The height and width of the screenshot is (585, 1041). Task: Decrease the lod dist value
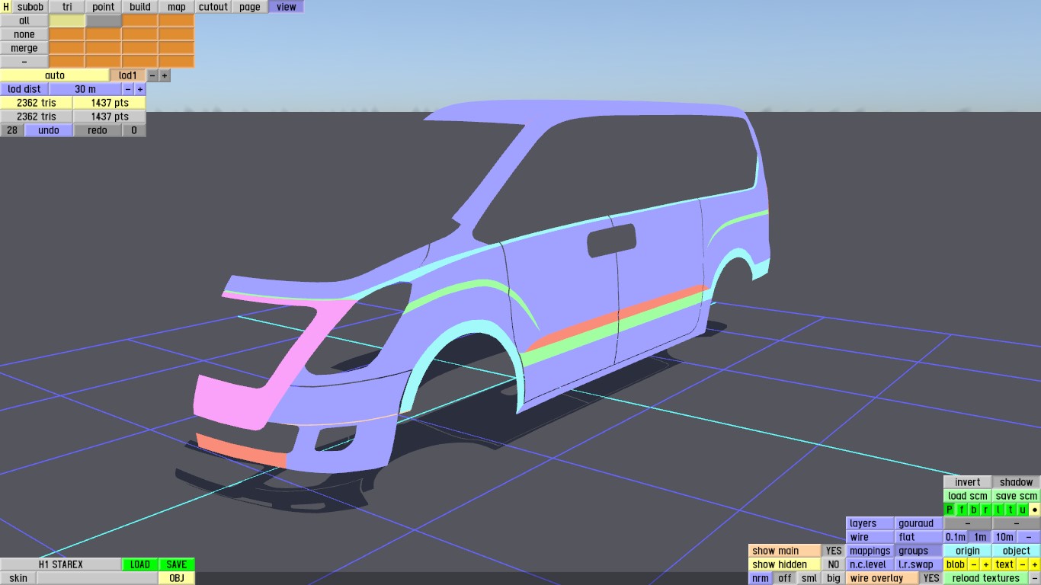[x=128, y=89]
